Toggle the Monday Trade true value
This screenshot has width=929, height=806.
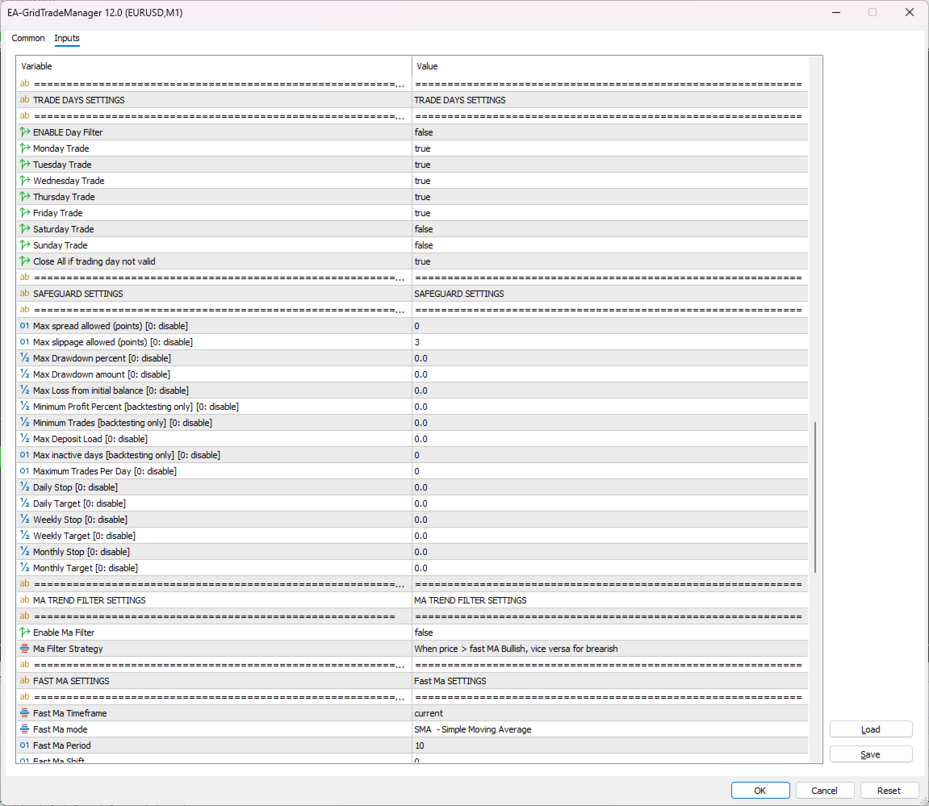pyautogui.click(x=609, y=148)
